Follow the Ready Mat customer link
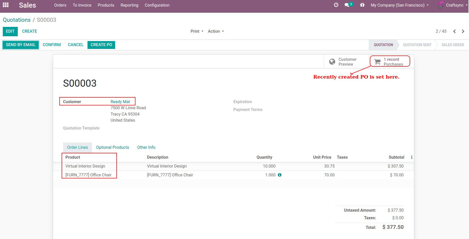The width and height of the screenshot is (469, 239). (120, 102)
